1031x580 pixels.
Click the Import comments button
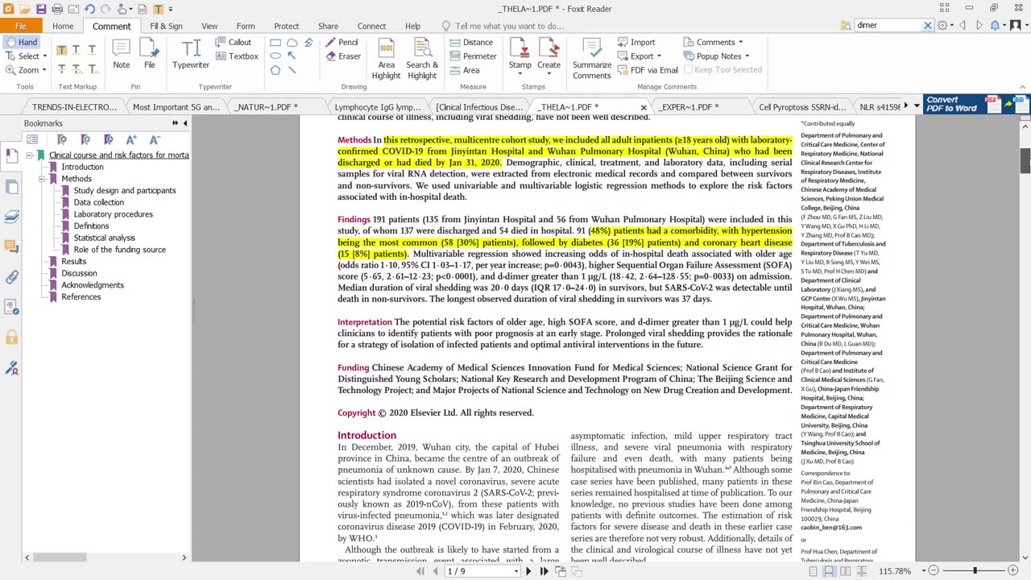pyautogui.click(x=636, y=42)
